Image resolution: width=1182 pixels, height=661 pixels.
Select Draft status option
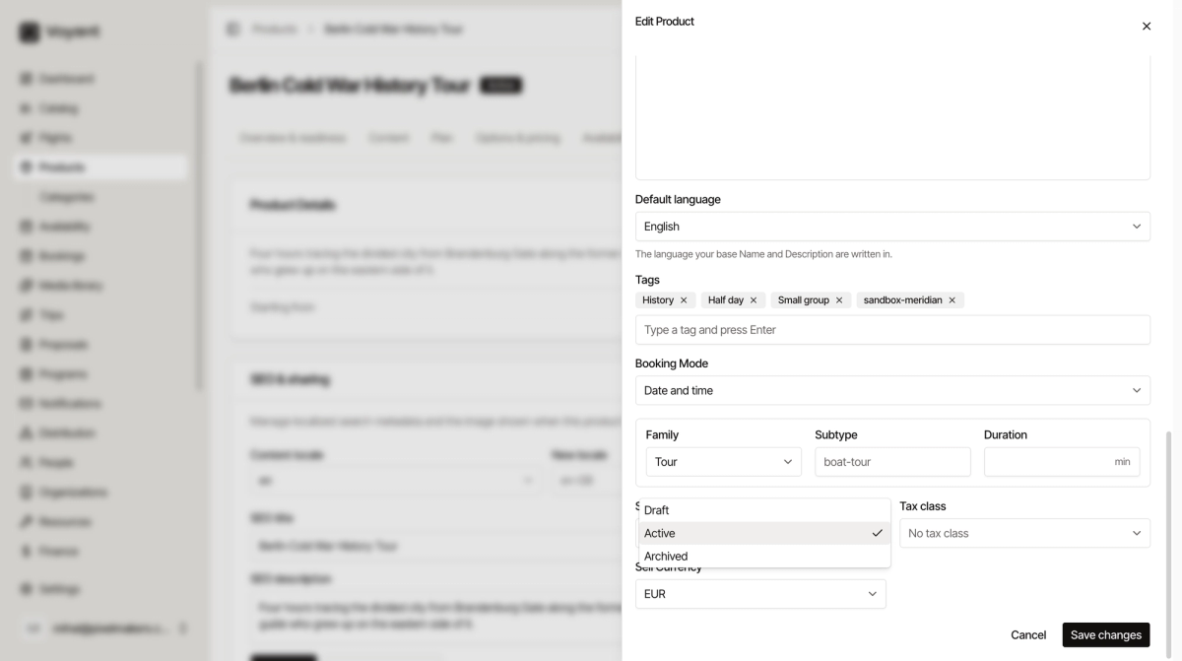coord(764,510)
